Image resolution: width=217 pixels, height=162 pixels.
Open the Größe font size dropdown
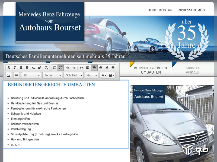(x=92, y=75)
